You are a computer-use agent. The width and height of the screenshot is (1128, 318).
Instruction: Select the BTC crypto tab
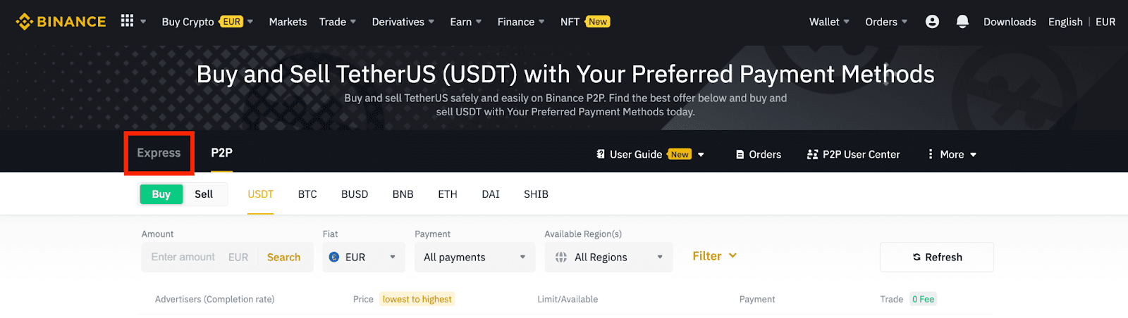tap(307, 194)
